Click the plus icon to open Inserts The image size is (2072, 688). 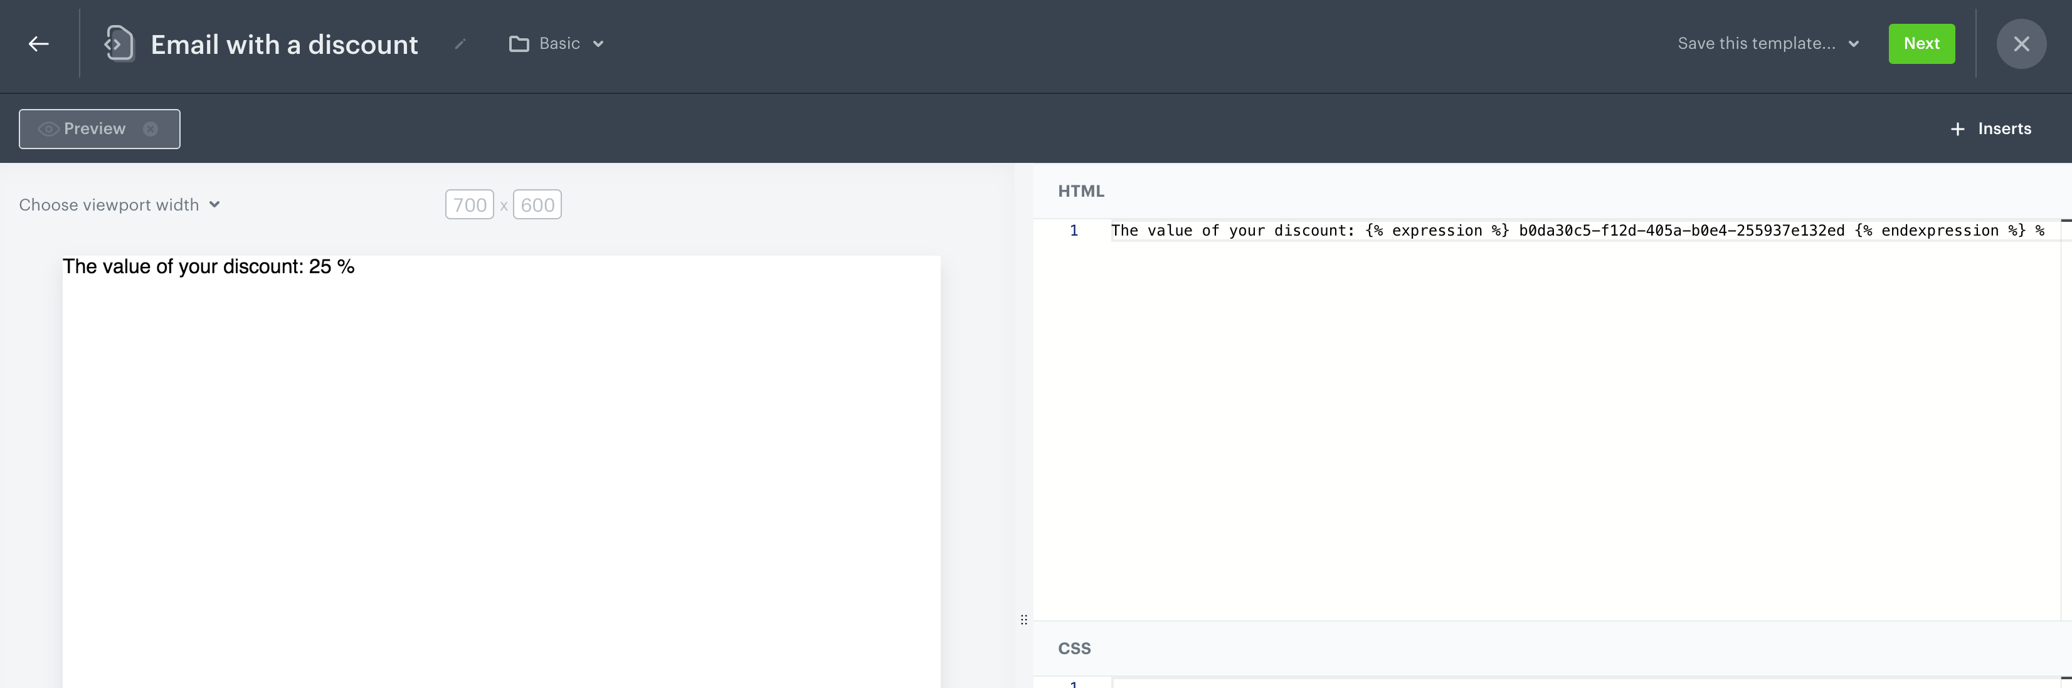(x=1958, y=128)
